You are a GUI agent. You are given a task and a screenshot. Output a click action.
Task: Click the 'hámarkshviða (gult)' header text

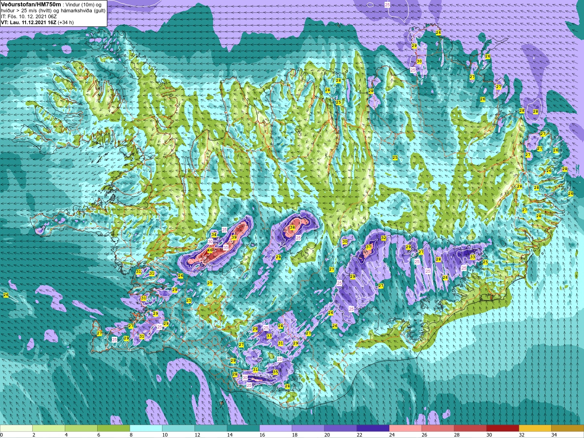pos(84,10)
